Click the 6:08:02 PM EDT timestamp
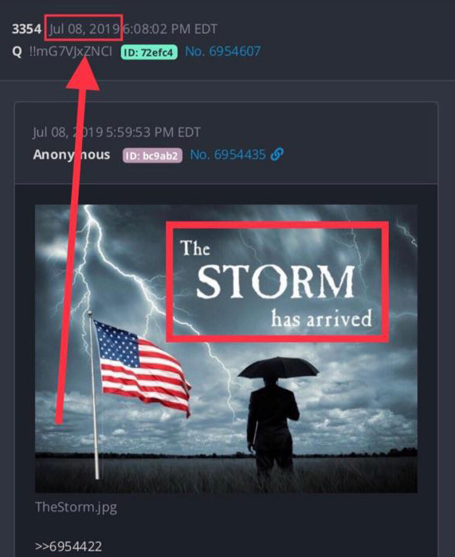Viewport: 455px width, 557px height. tap(171, 29)
